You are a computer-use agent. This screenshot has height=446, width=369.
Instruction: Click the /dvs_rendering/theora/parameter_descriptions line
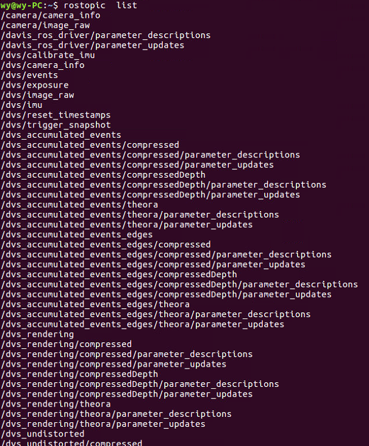(116, 414)
